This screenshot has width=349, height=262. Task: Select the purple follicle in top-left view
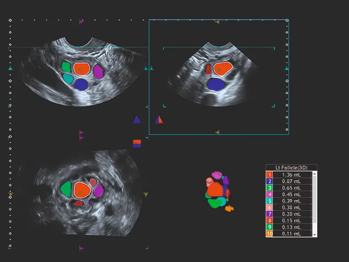pyautogui.click(x=98, y=70)
